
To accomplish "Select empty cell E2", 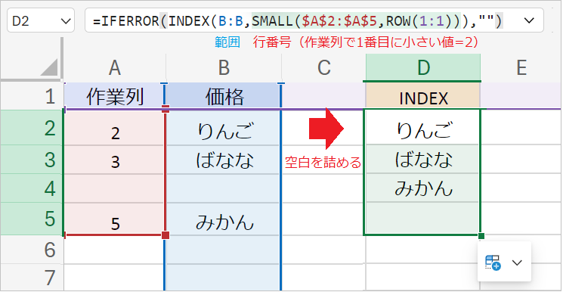I will tap(521, 128).
